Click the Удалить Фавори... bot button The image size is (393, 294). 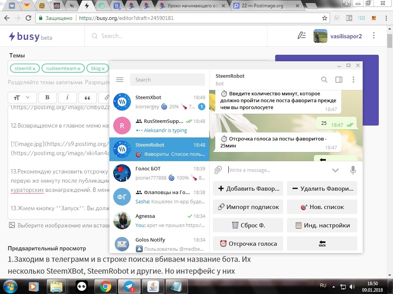[322, 188]
